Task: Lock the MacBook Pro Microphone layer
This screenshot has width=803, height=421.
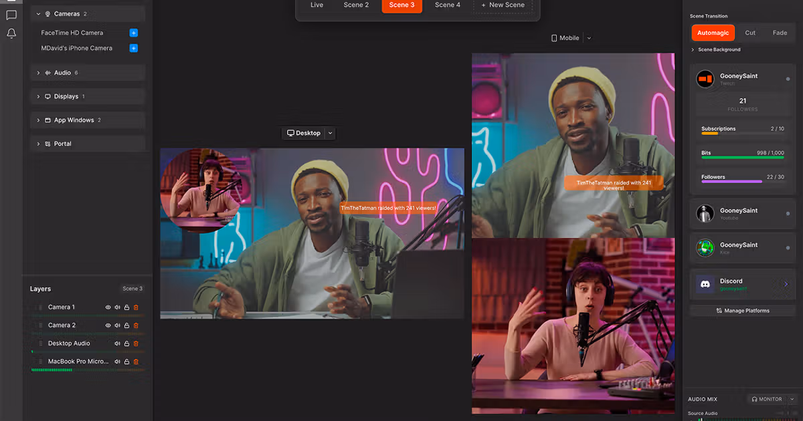Action: 126,362
